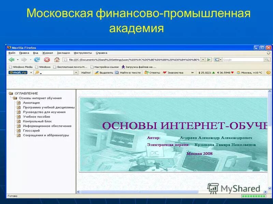Go back using the Back navigation arrow
This screenshot has height=204, width=273.
11,59
